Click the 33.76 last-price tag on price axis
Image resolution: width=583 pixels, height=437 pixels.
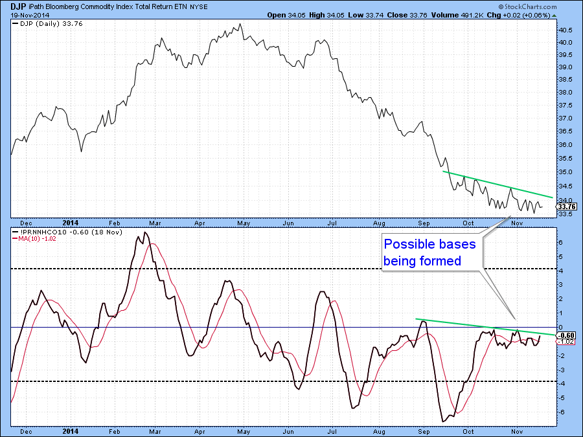[x=567, y=207]
